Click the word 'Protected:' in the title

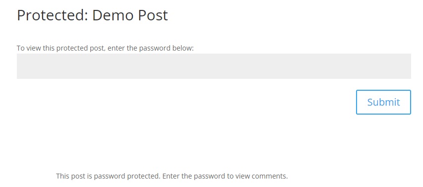coord(53,15)
